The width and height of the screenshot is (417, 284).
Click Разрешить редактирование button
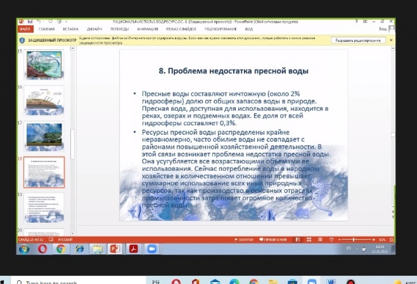pyautogui.click(x=358, y=40)
